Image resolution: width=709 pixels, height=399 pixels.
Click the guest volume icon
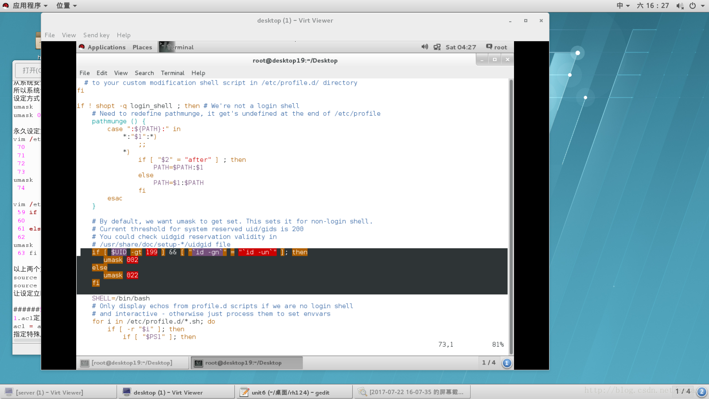point(425,47)
